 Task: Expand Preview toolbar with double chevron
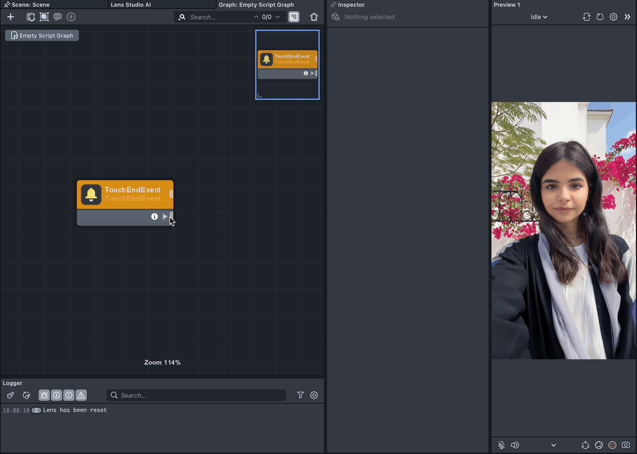[x=627, y=17]
